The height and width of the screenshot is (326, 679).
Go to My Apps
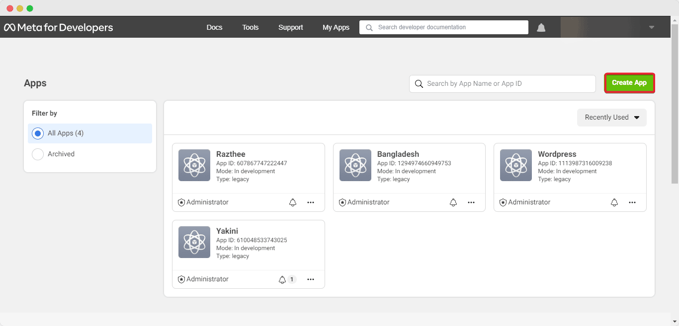(336, 28)
